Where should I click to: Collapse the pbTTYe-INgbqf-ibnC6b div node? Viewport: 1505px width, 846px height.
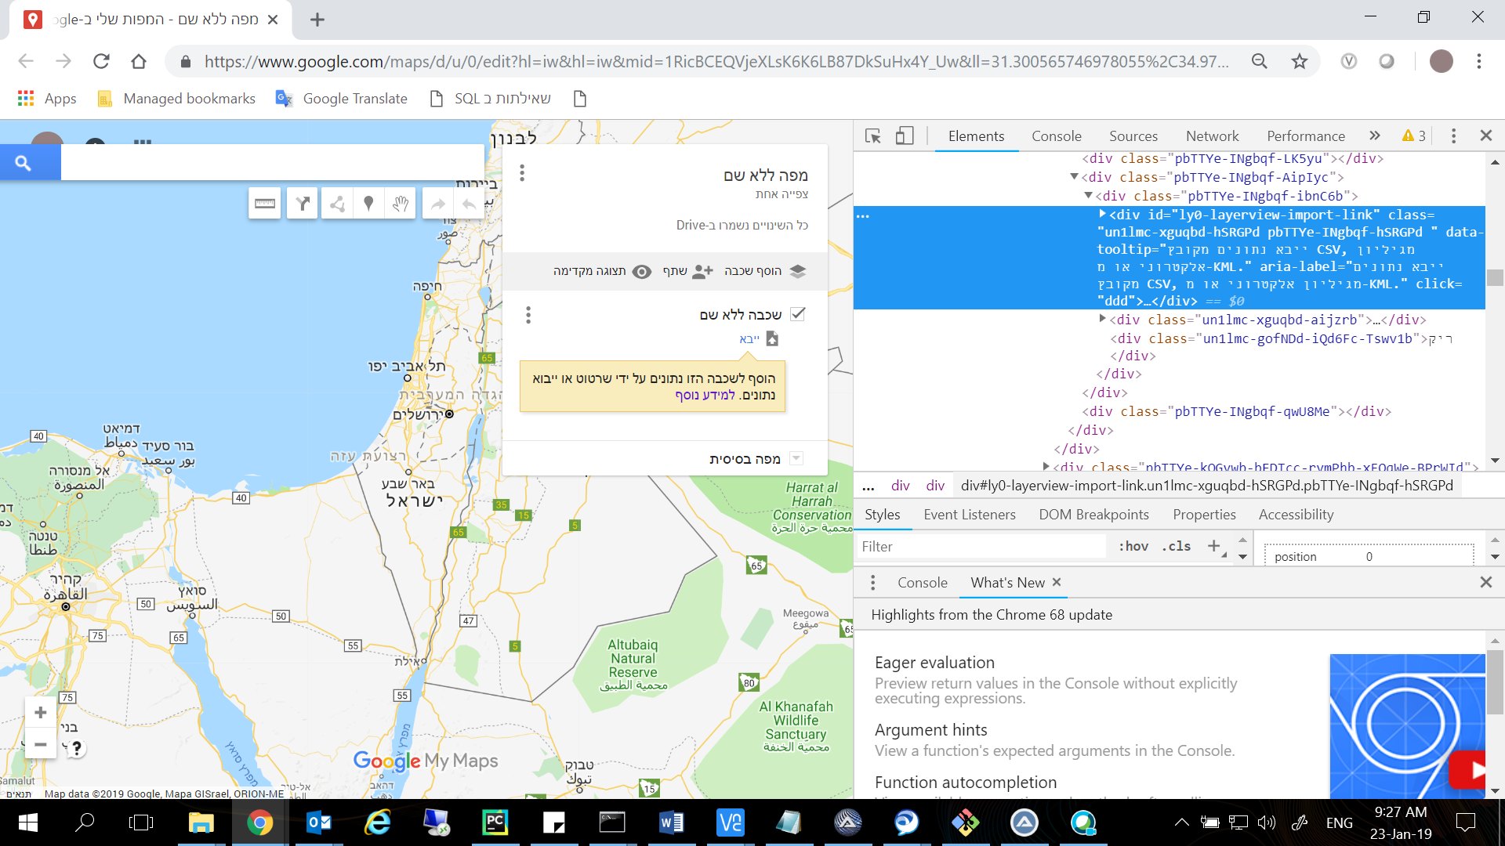[x=1088, y=195]
